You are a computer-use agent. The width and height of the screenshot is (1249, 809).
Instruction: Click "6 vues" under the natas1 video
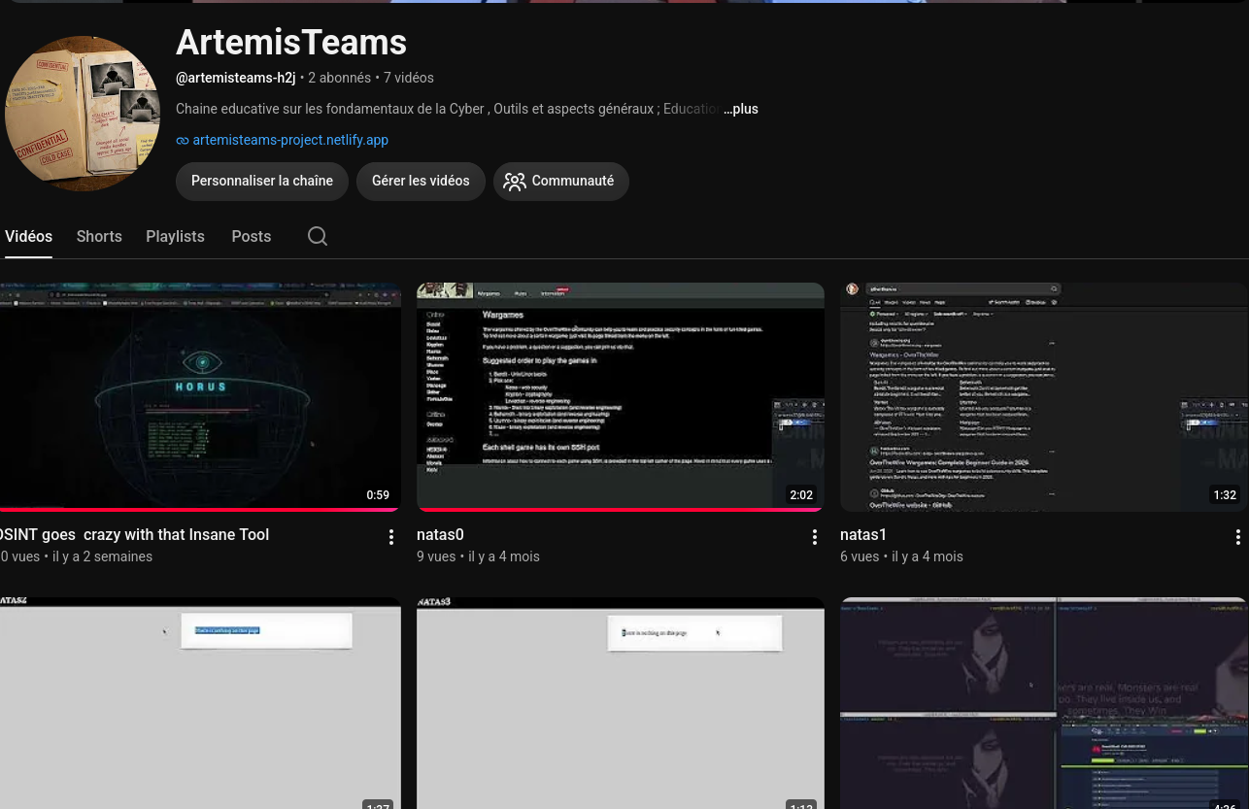pyautogui.click(x=860, y=556)
